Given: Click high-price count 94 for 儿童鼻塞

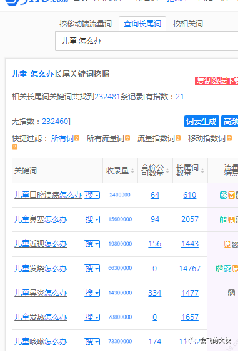Looking at the screenshot, I should pos(155,219).
